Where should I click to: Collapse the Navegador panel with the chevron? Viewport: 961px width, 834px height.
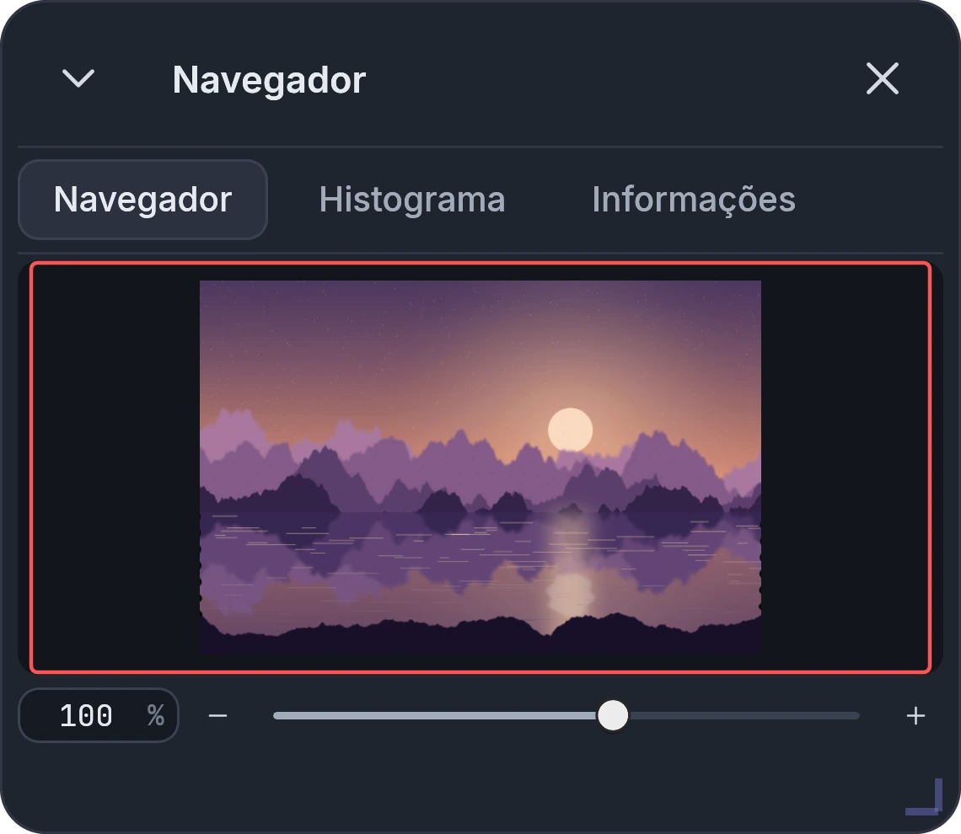click(x=78, y=79)
